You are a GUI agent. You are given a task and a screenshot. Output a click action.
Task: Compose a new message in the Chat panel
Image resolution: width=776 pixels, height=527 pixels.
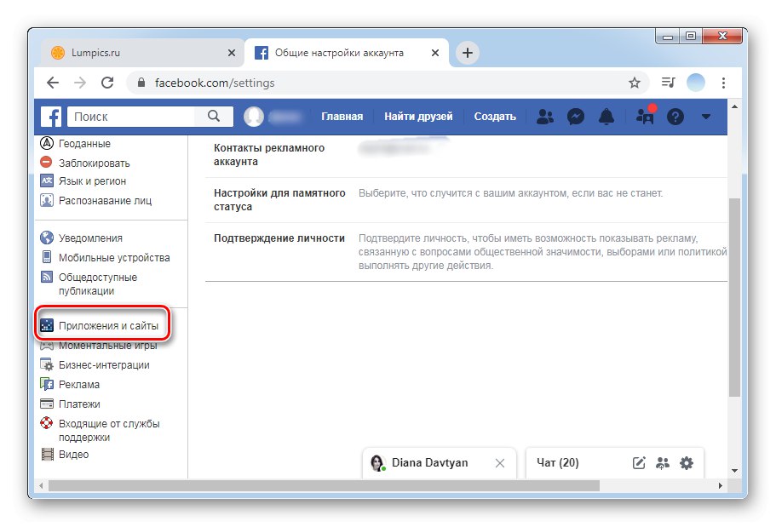click(638, 462)
